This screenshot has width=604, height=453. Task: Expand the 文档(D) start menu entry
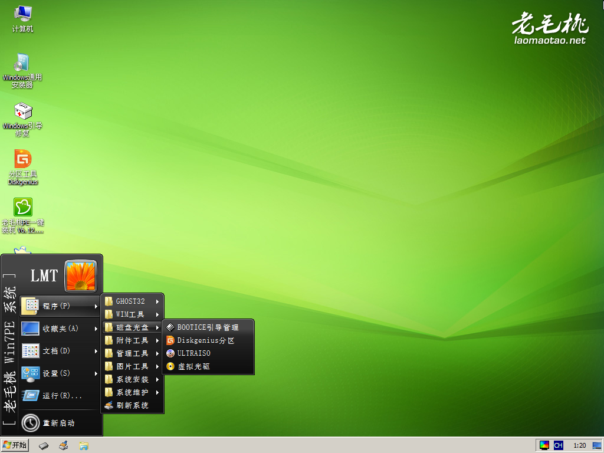[x=60, y=351]
